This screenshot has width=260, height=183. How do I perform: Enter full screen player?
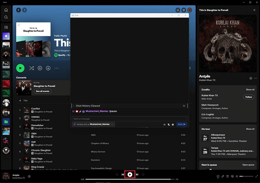pyautogui.click(x=257, y=176)
